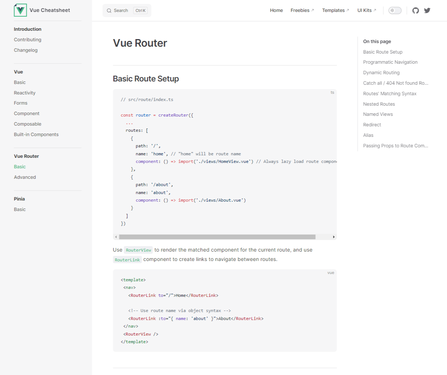447x375 pixels.
Task: Open the Introduction page
Action: coord(27,29)
